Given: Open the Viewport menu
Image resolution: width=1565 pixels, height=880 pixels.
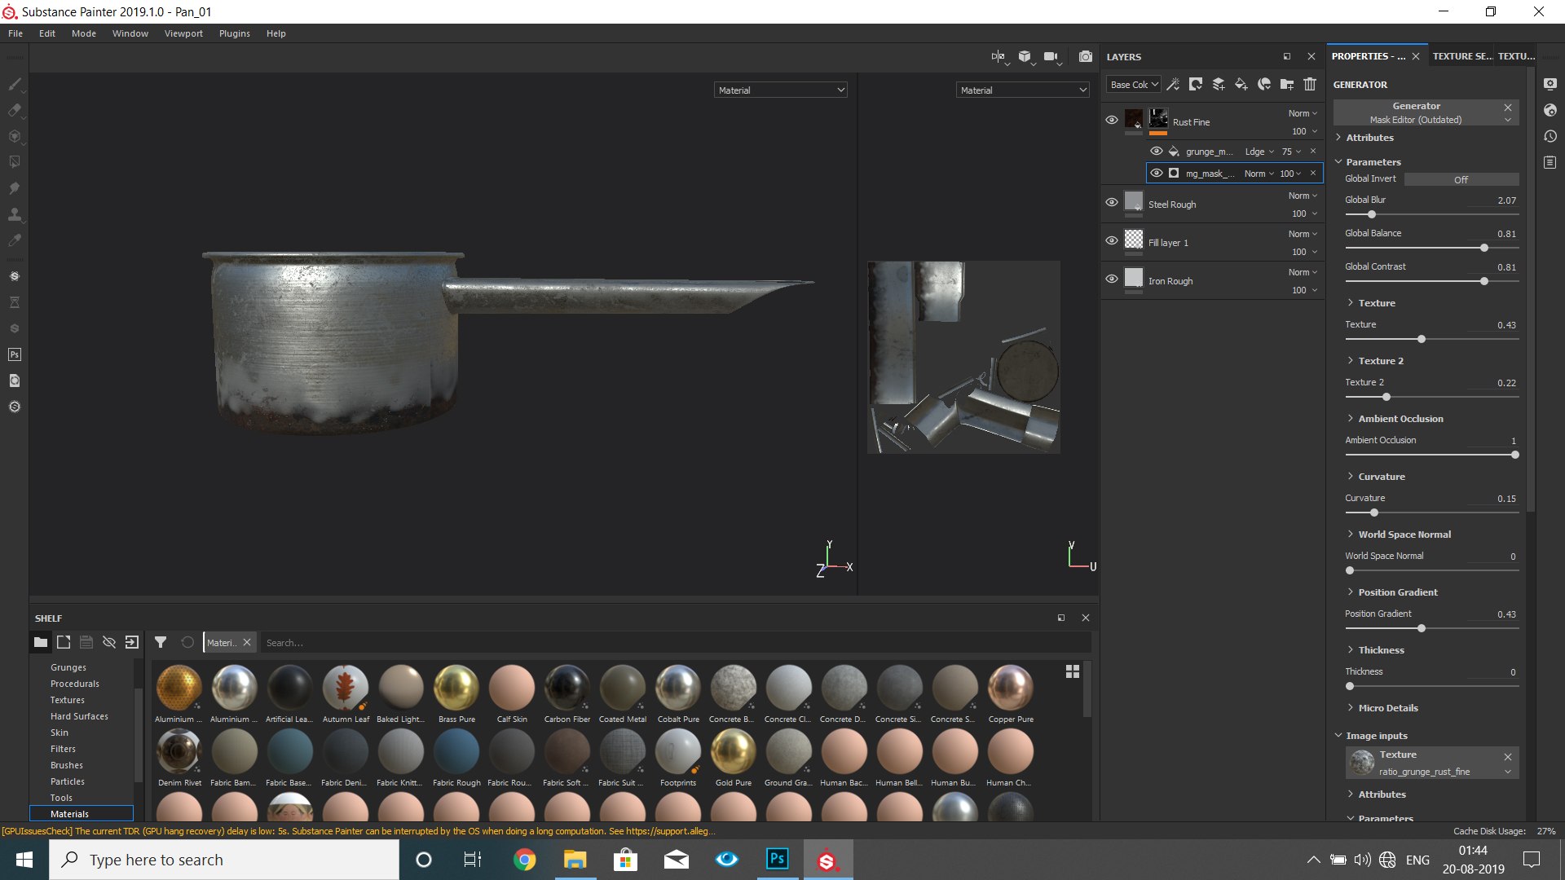Looking at the screenshot, I should (183, 33).
